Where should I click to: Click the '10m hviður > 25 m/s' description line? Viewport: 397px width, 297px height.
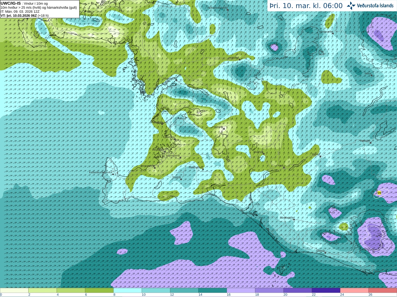(x=39, y=7)
